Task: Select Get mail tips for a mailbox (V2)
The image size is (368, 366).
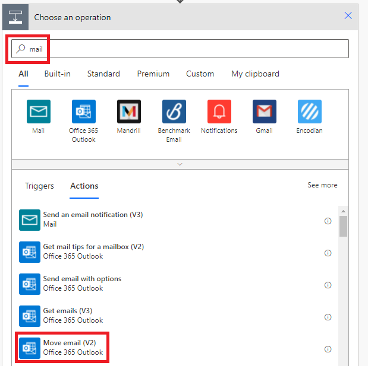Action: pyautogui.click(x=175, y=252)
